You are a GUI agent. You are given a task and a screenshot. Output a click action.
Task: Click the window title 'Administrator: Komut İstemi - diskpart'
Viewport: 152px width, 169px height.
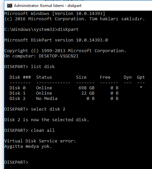(x=47, y=6)
